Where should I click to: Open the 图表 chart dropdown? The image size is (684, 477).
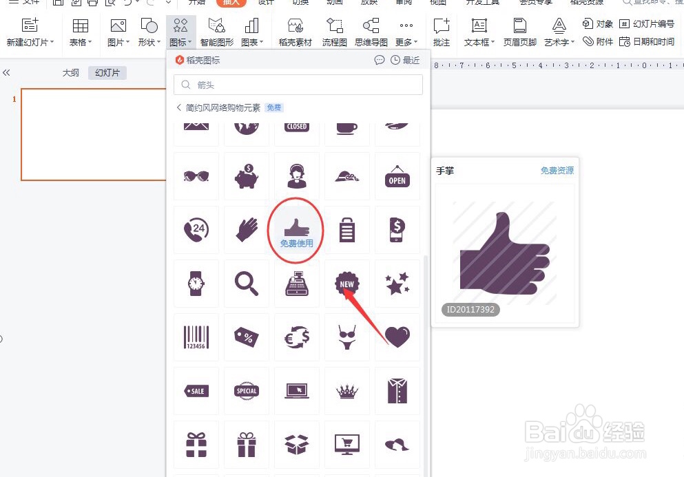(252, 42)
